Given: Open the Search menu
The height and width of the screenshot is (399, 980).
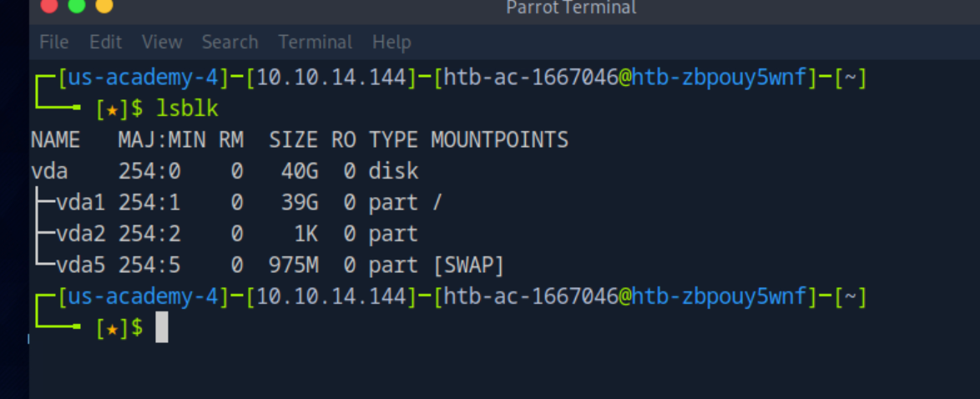Looking at the screenshot, I should pyautogui.click(x=230, y=42).
